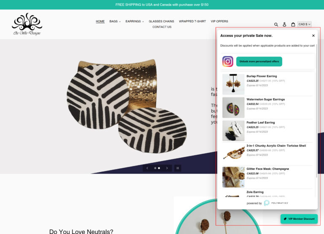
Task: Open Wrapped T-Shirt page
Action: [x=192, y=21]
